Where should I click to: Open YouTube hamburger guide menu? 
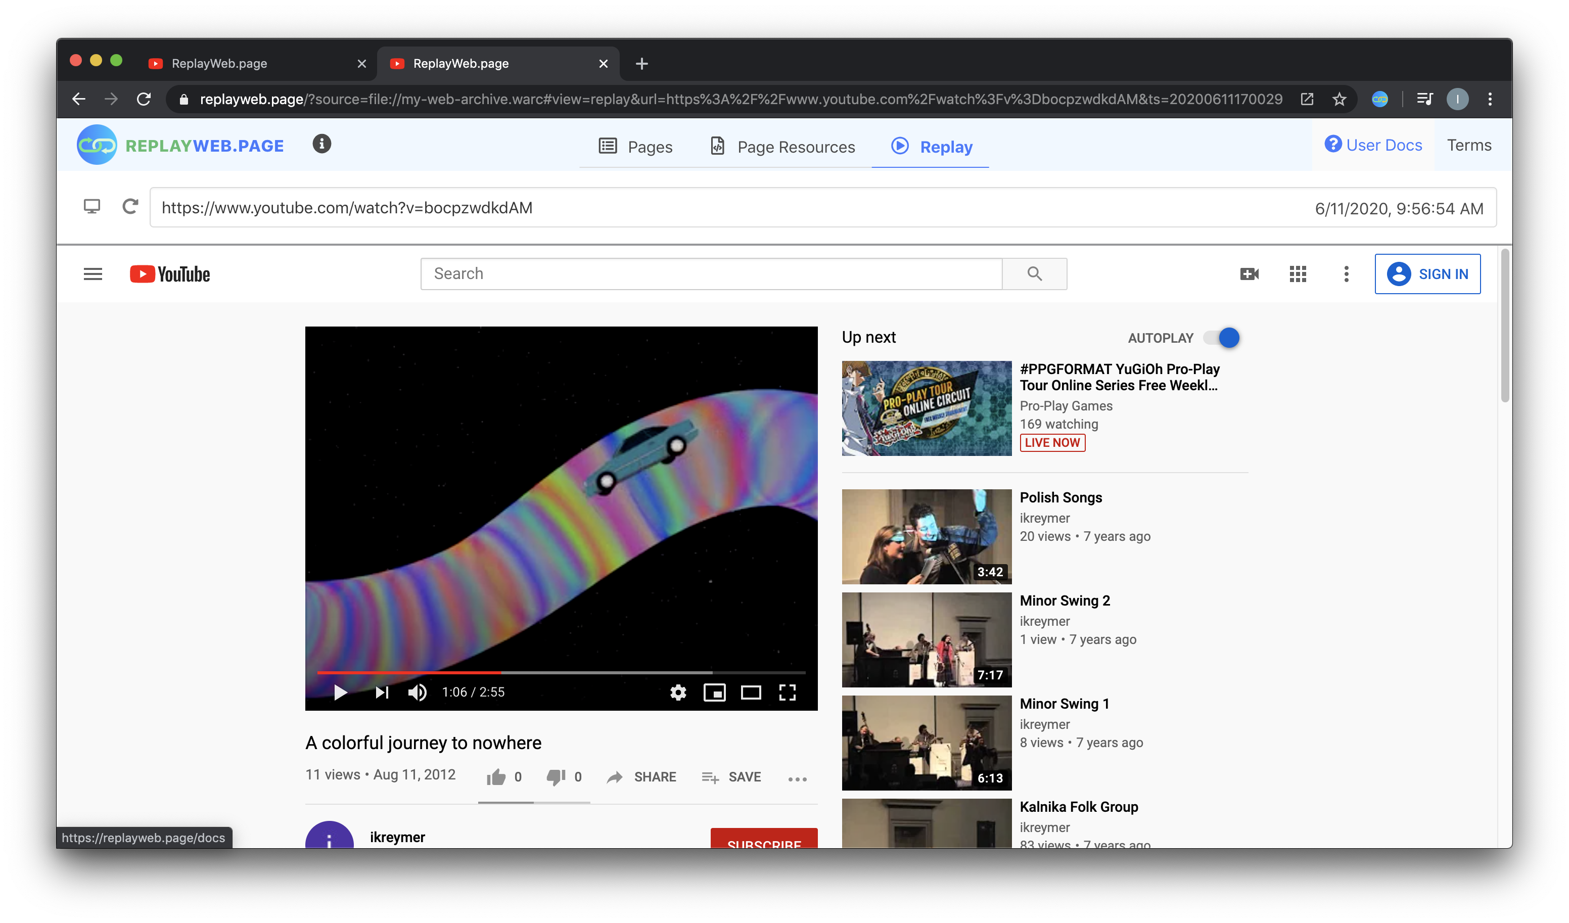93,274
